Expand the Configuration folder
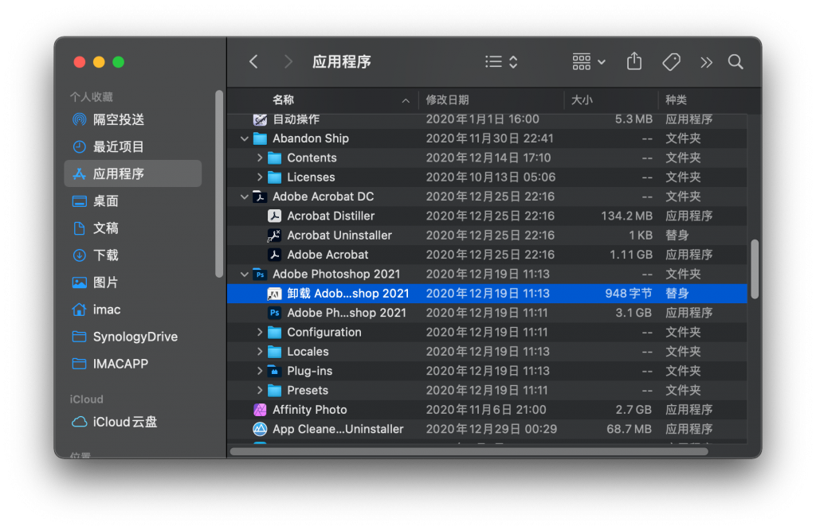 click(x=259, y=333)
